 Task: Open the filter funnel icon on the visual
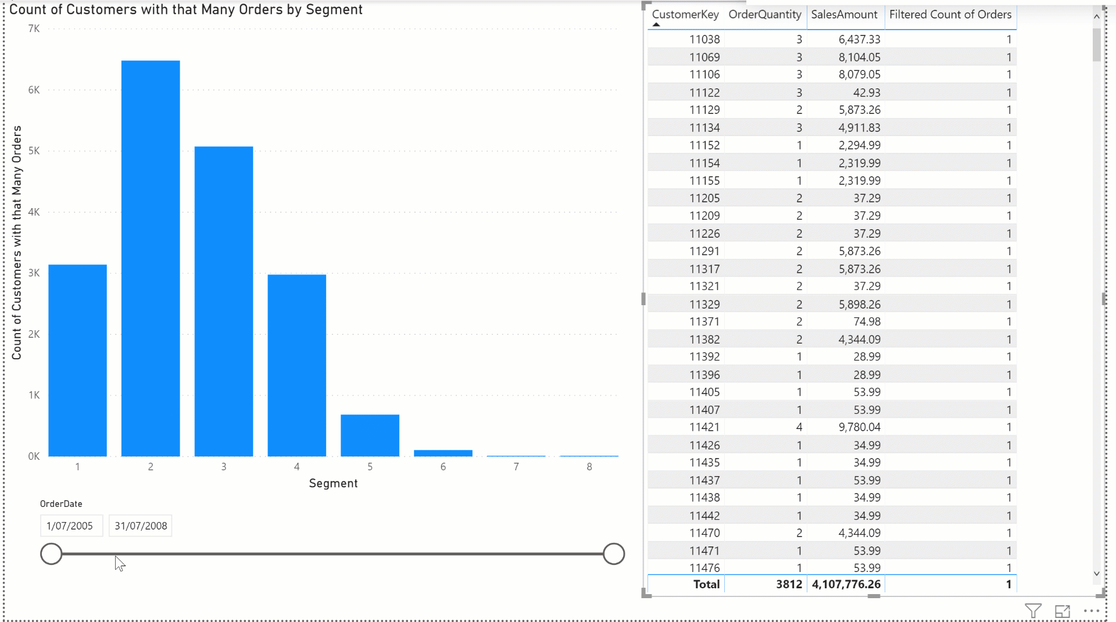pyautogui.click(x=1033, y=611)
